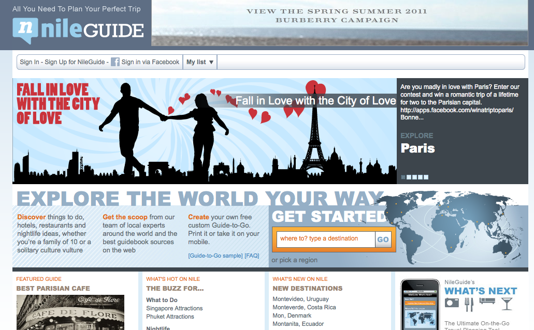Click the NileGuide logo
Viewport: 534px width, 330px height.
pos(78,31)
